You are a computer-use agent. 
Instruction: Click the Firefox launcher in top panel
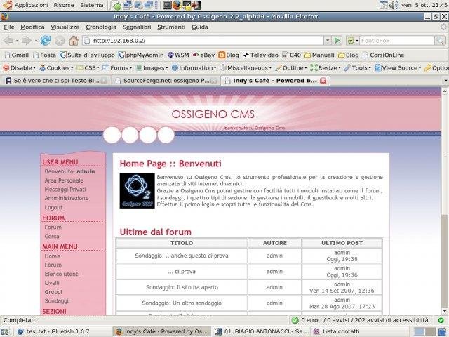point(177,5)
